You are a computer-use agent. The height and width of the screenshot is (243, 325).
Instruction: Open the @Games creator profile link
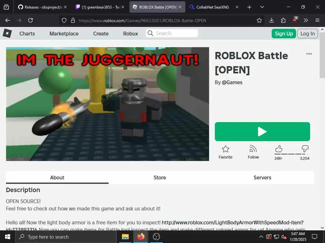point(232,83)
